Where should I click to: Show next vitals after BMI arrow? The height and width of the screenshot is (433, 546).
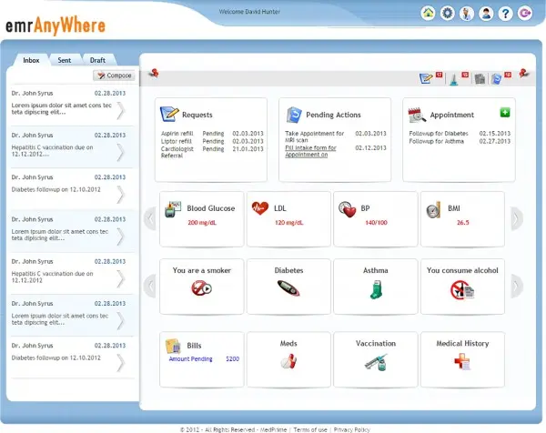coord(517,218)
